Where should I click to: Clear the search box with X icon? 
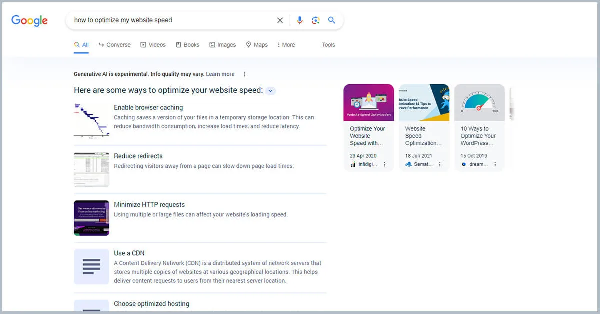280,20
